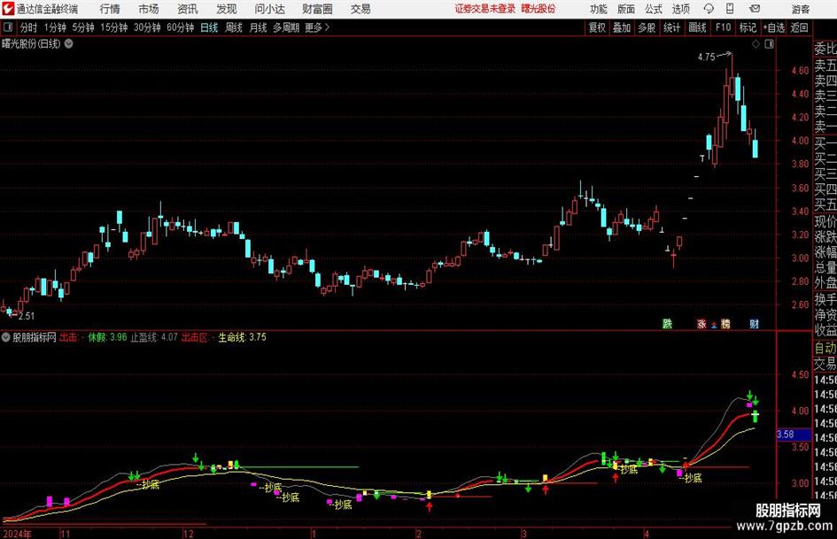Open the 功能 menu
The image size is (837, 539).
[x=599, y=9]
